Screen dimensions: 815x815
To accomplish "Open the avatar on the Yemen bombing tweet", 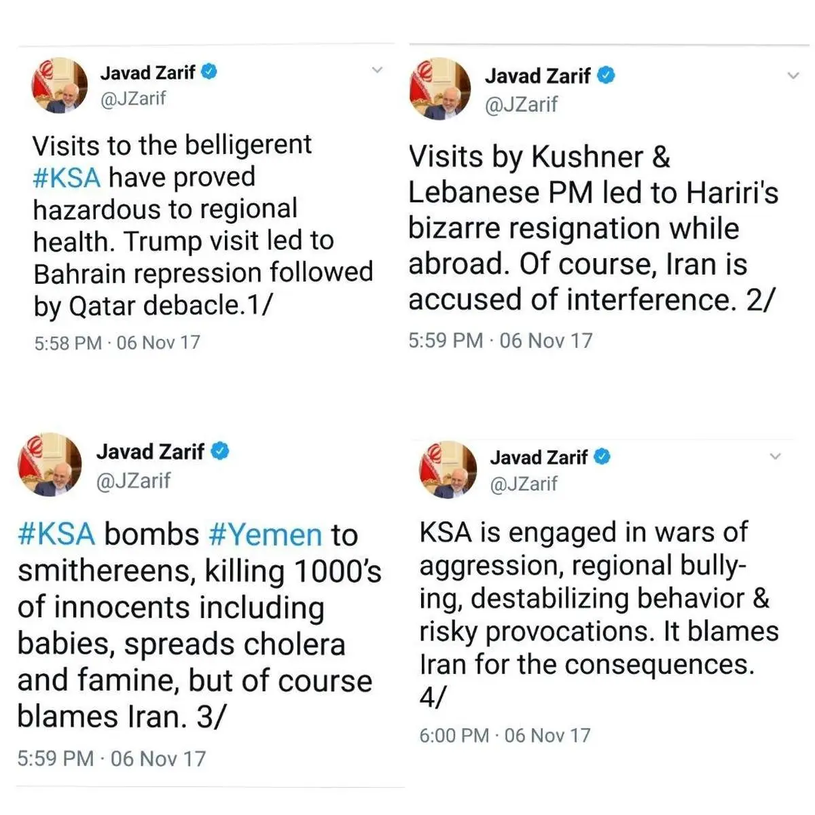I will pyautogui.click(x=50, y=465).
